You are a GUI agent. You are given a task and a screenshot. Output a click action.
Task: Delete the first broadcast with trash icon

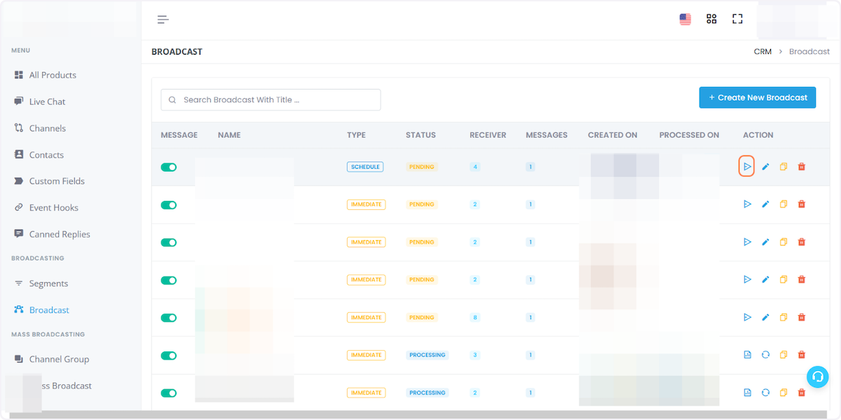pos(802,167)
